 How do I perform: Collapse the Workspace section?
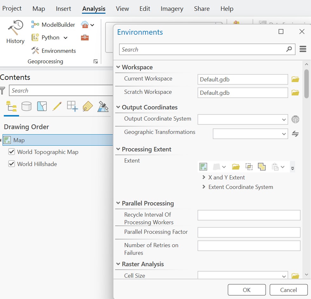(118, 67)
